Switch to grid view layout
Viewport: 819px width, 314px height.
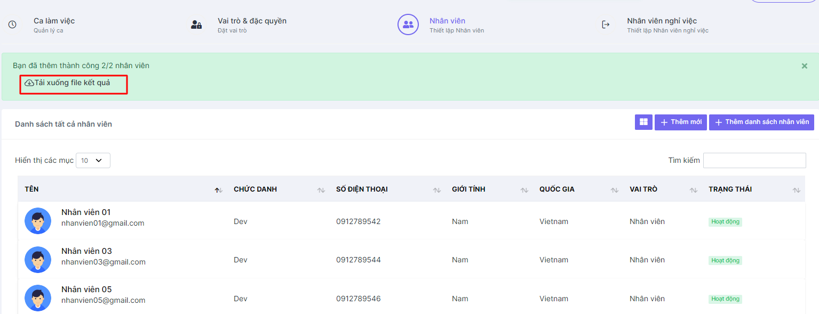coord(643,122)
